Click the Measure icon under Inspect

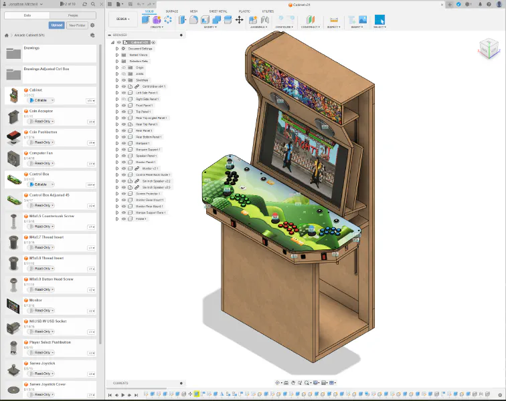click(332, 20)
